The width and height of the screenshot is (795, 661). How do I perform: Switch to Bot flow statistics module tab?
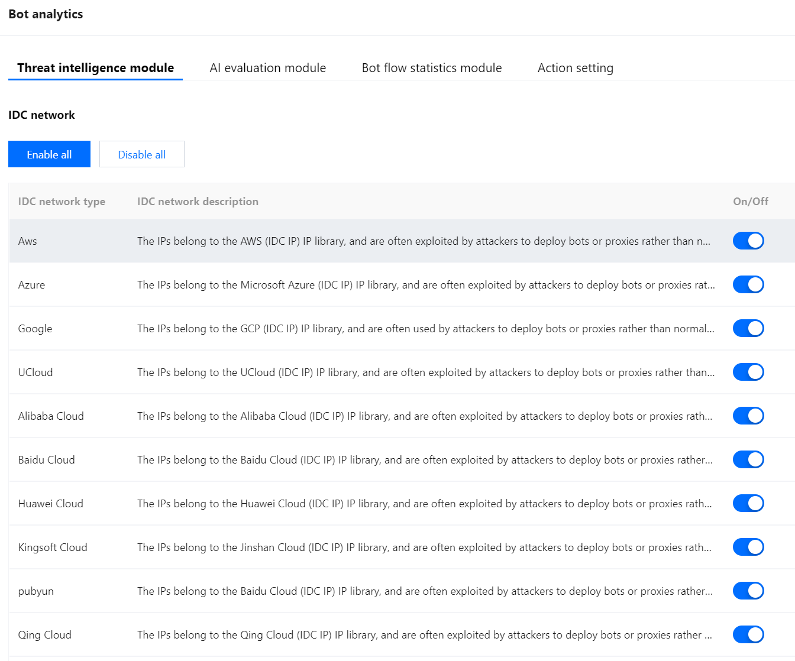[431, 68]
